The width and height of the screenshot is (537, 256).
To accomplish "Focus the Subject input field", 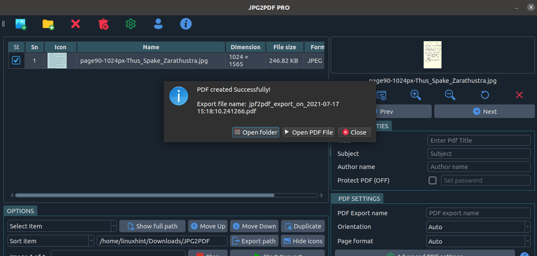I will pyautogui.click(x=479, y=153).
